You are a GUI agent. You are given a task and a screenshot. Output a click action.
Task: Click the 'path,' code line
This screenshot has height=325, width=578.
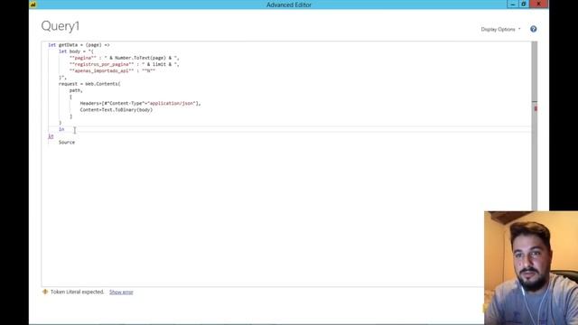[x=76, y=90]
